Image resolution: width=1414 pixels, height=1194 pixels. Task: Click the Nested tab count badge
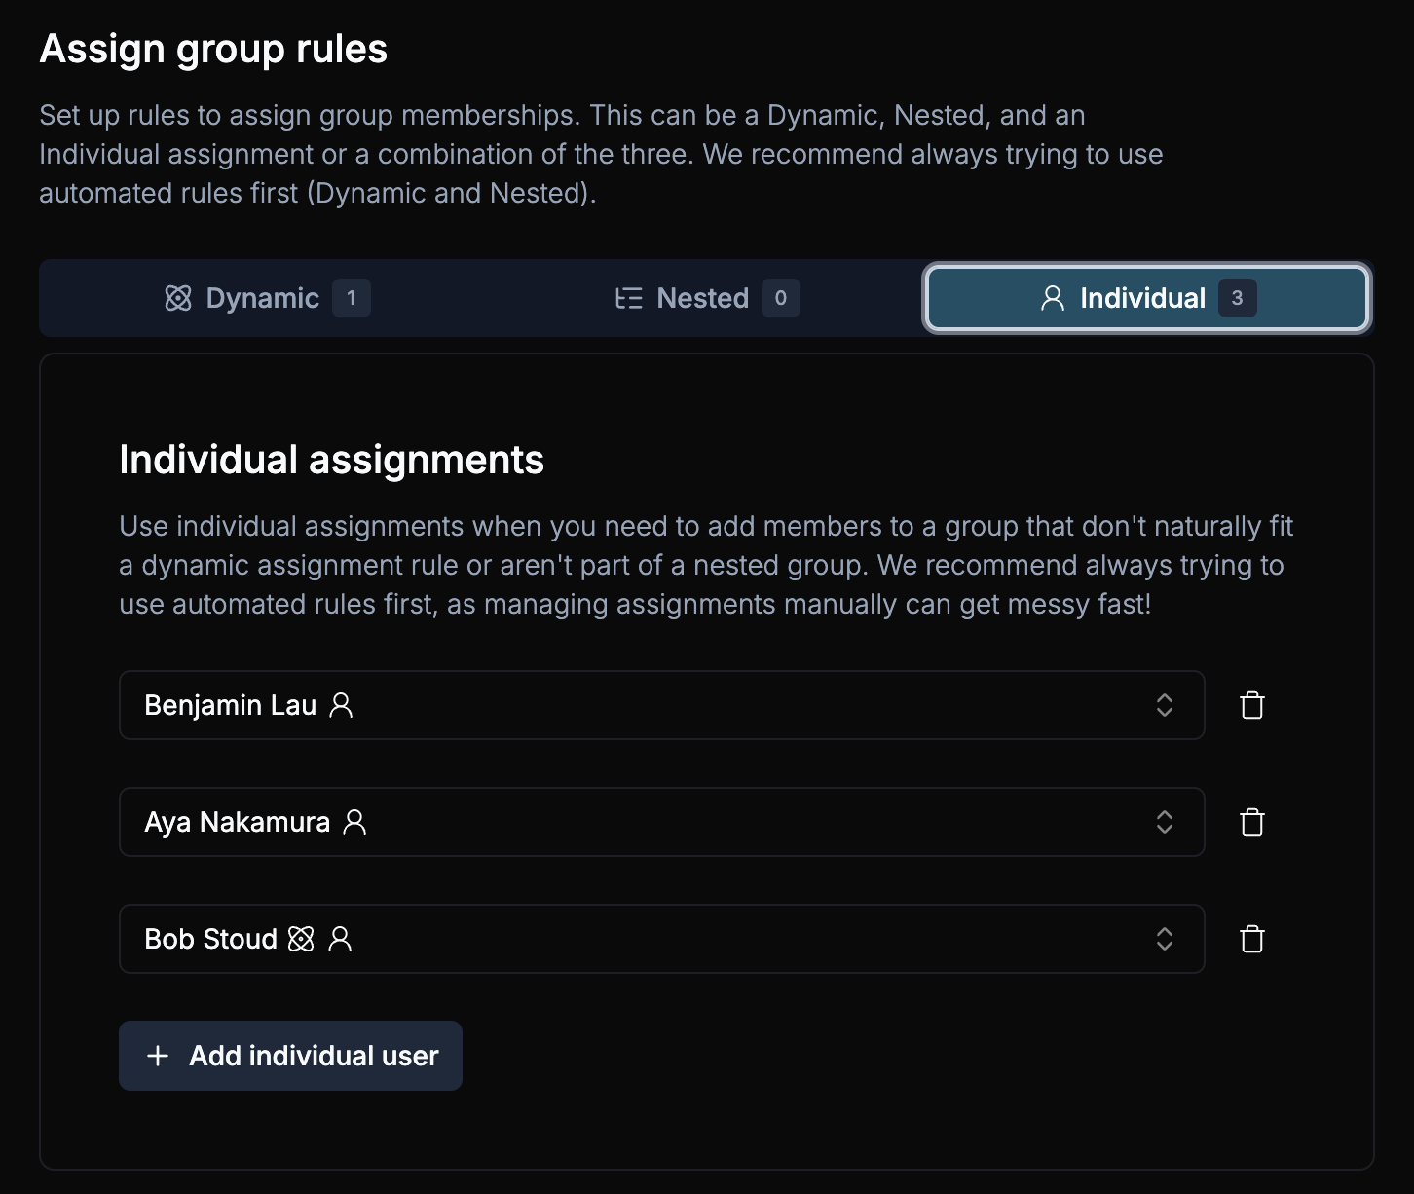781,298
